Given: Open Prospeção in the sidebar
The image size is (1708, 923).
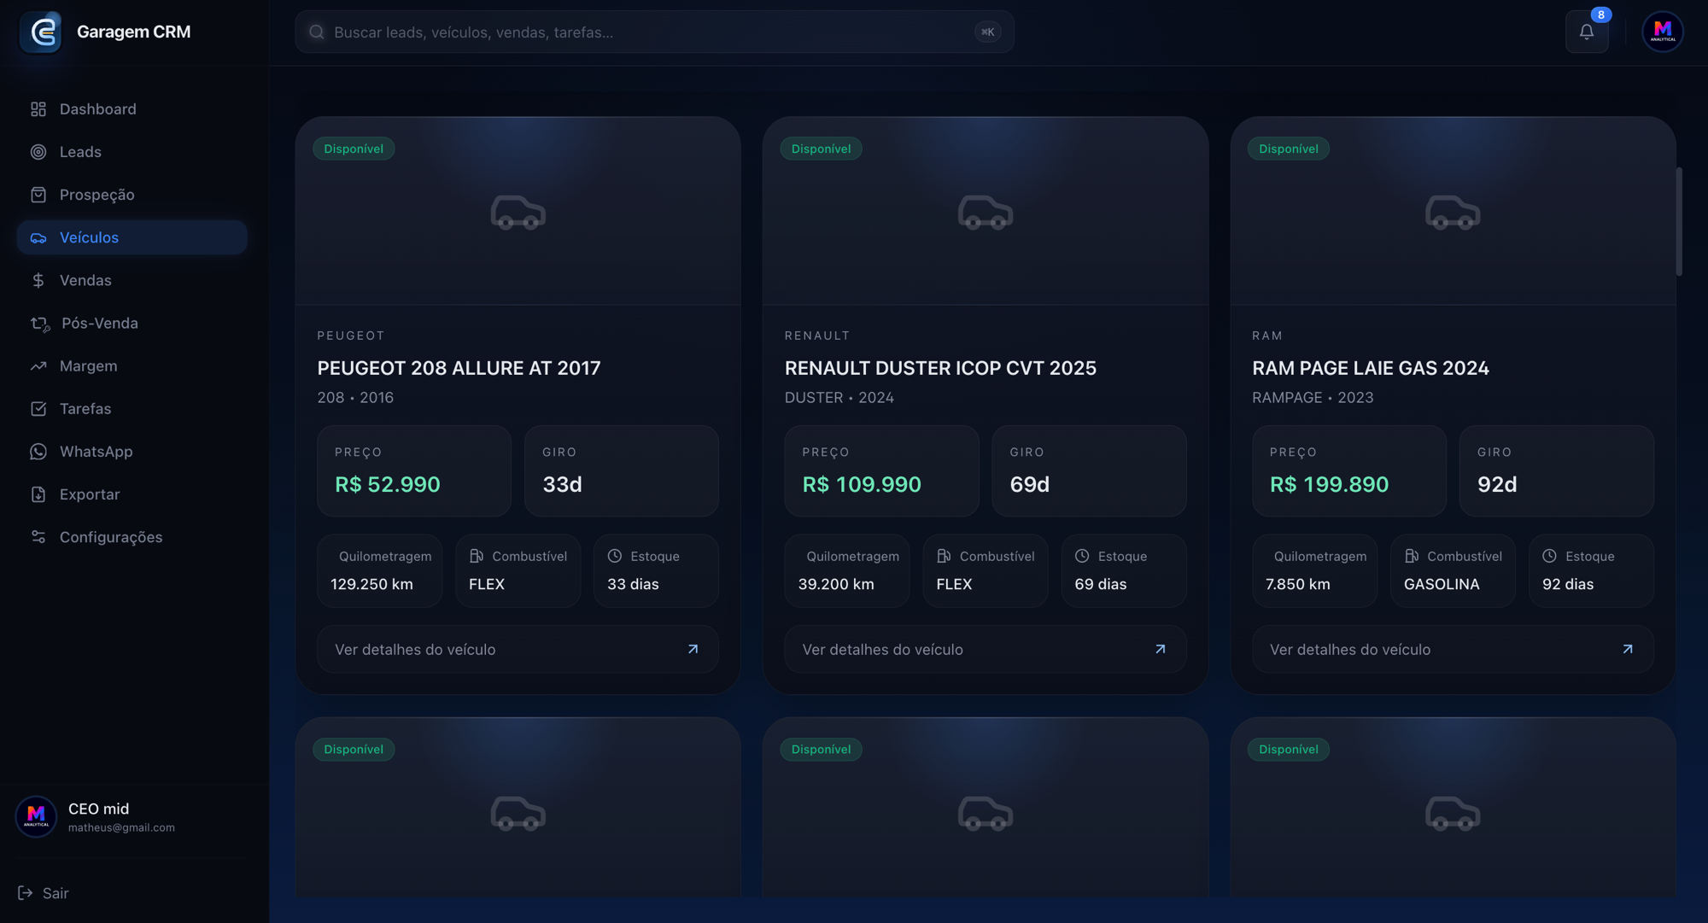Looking at the screenshot, I should tap(132, 195).
